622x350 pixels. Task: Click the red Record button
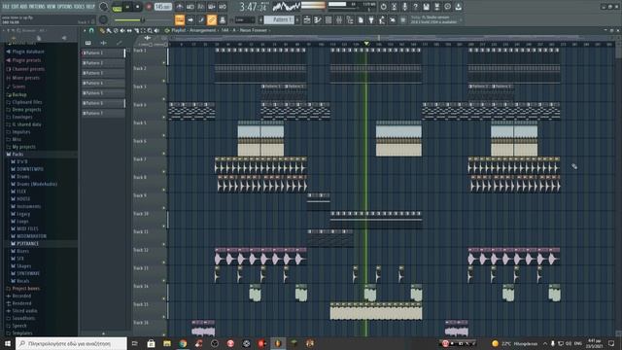coord(149,7)
